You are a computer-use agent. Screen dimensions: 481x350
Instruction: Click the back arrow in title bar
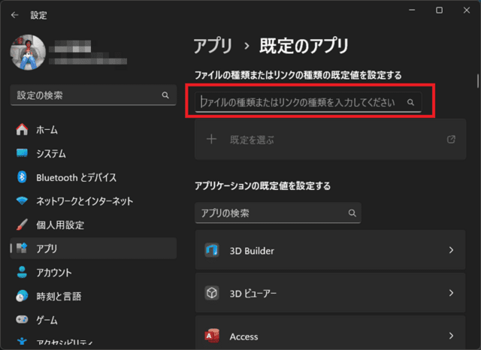[15, 14]
